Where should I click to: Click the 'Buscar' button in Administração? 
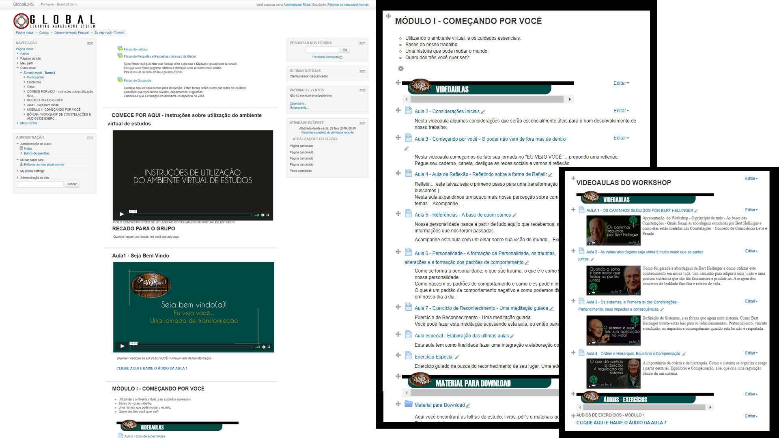coord(72,184)
